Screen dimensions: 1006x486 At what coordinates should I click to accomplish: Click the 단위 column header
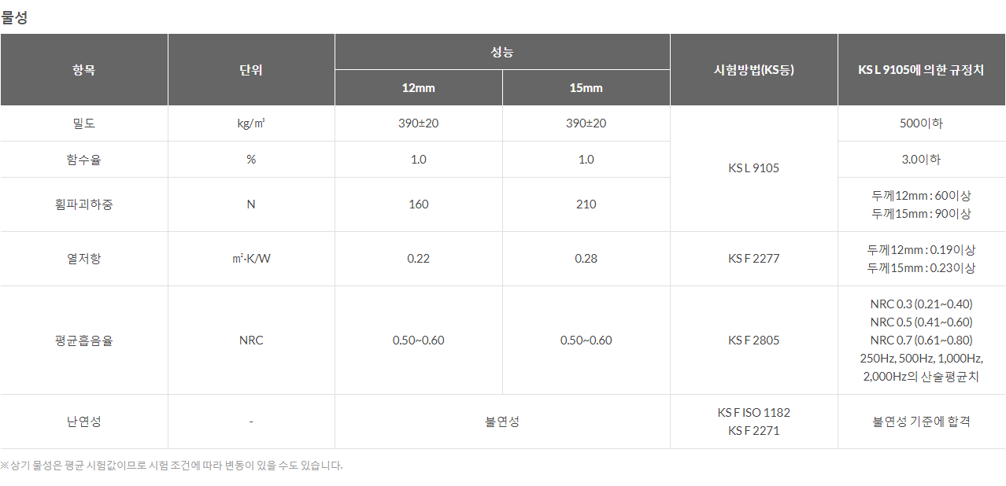251,70
